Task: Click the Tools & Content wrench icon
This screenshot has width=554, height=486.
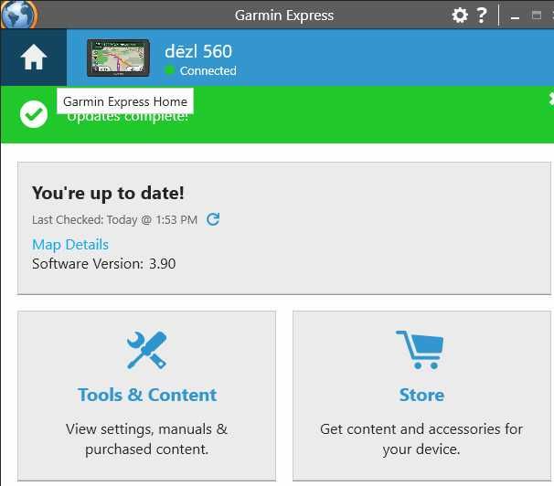Action: (x=146, y=350)
